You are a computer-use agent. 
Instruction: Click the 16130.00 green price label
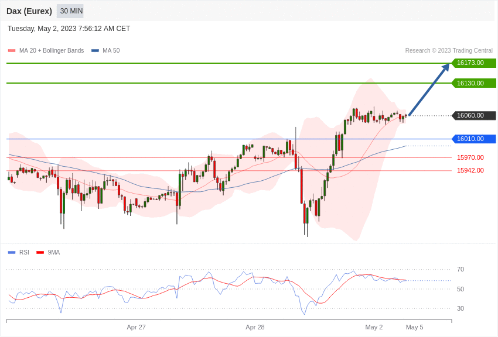coord(472,83)
